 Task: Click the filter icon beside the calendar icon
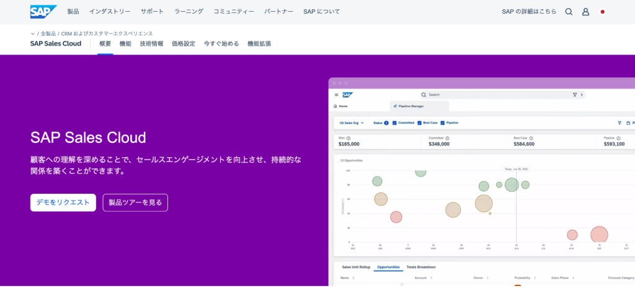pos(619,123)
